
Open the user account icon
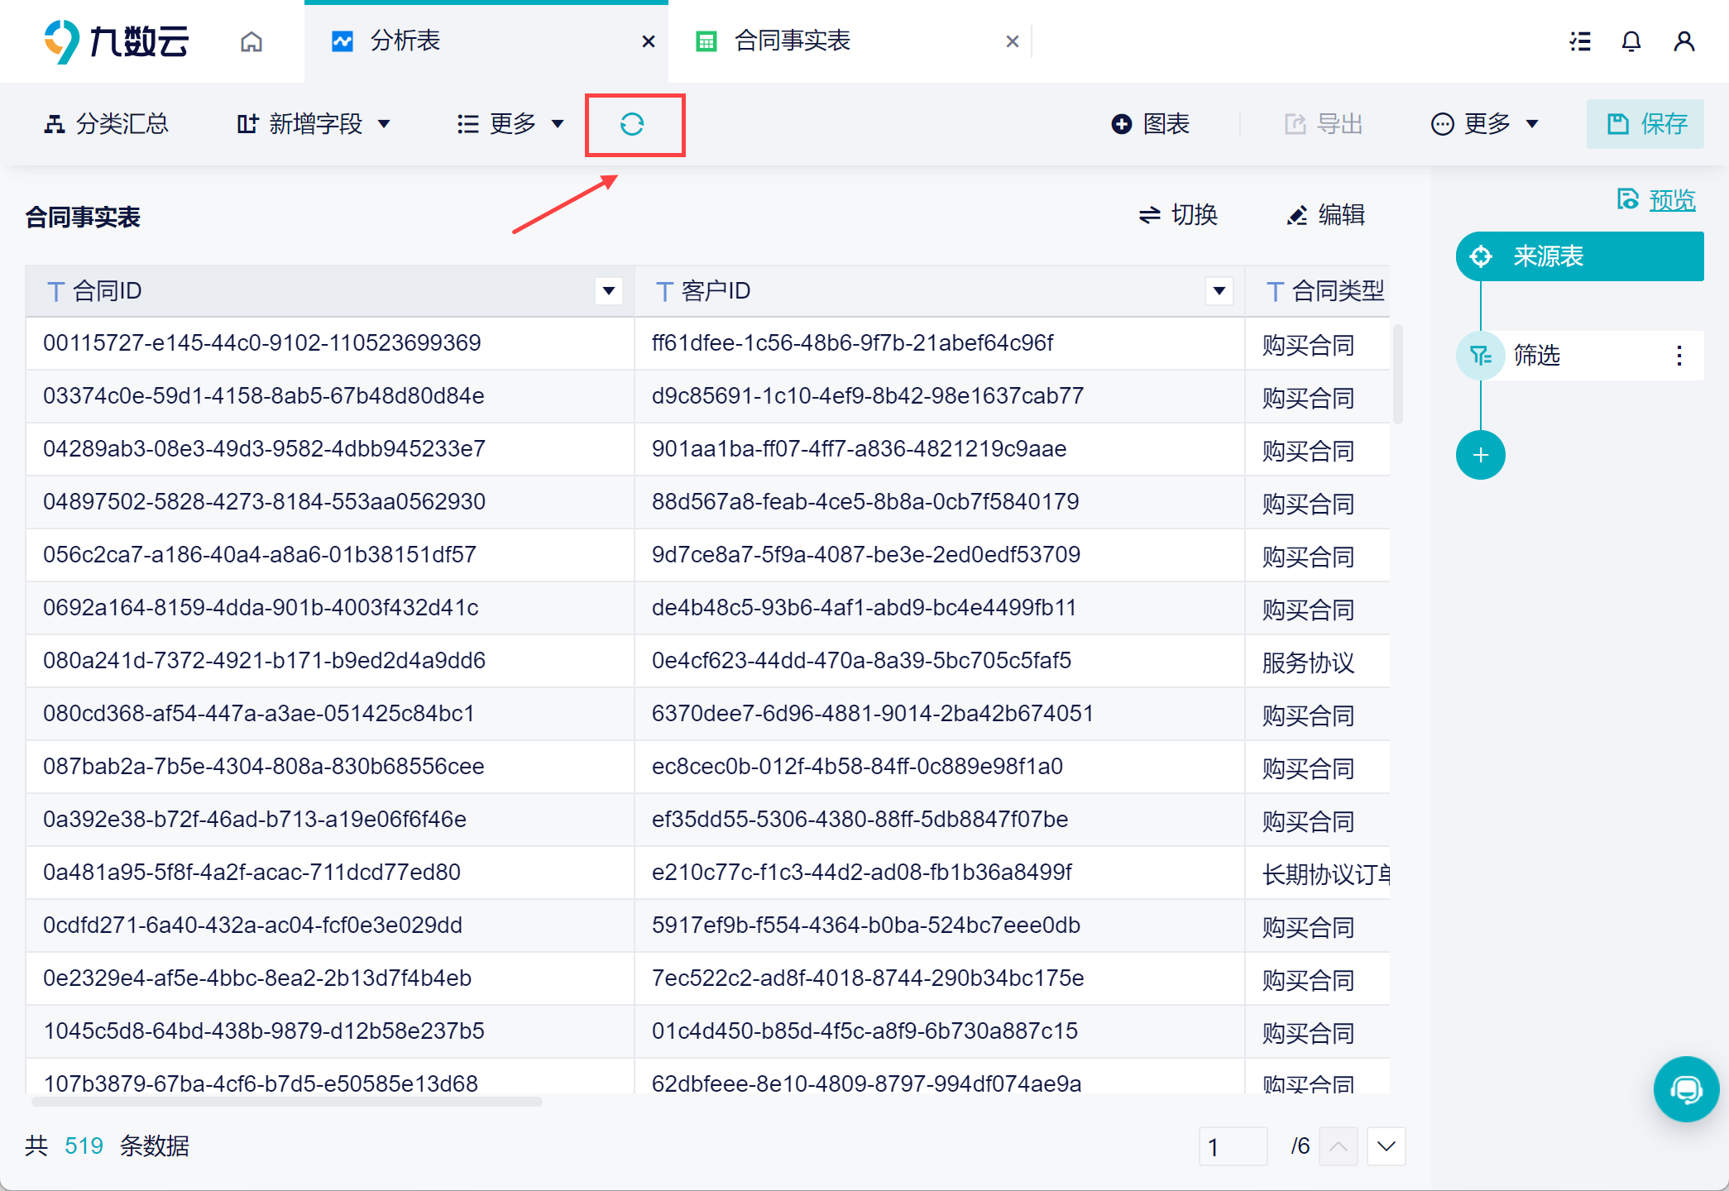pyautogui.click(x=1683, y=41)
